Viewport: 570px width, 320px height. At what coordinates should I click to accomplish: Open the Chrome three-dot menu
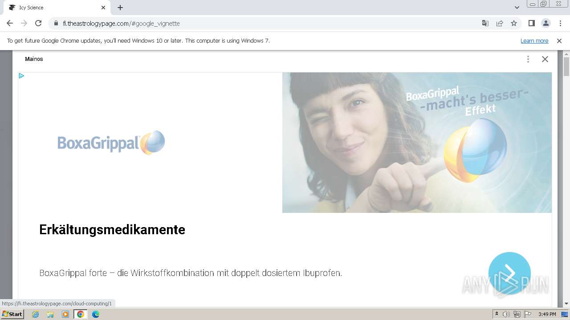[560, 23]
